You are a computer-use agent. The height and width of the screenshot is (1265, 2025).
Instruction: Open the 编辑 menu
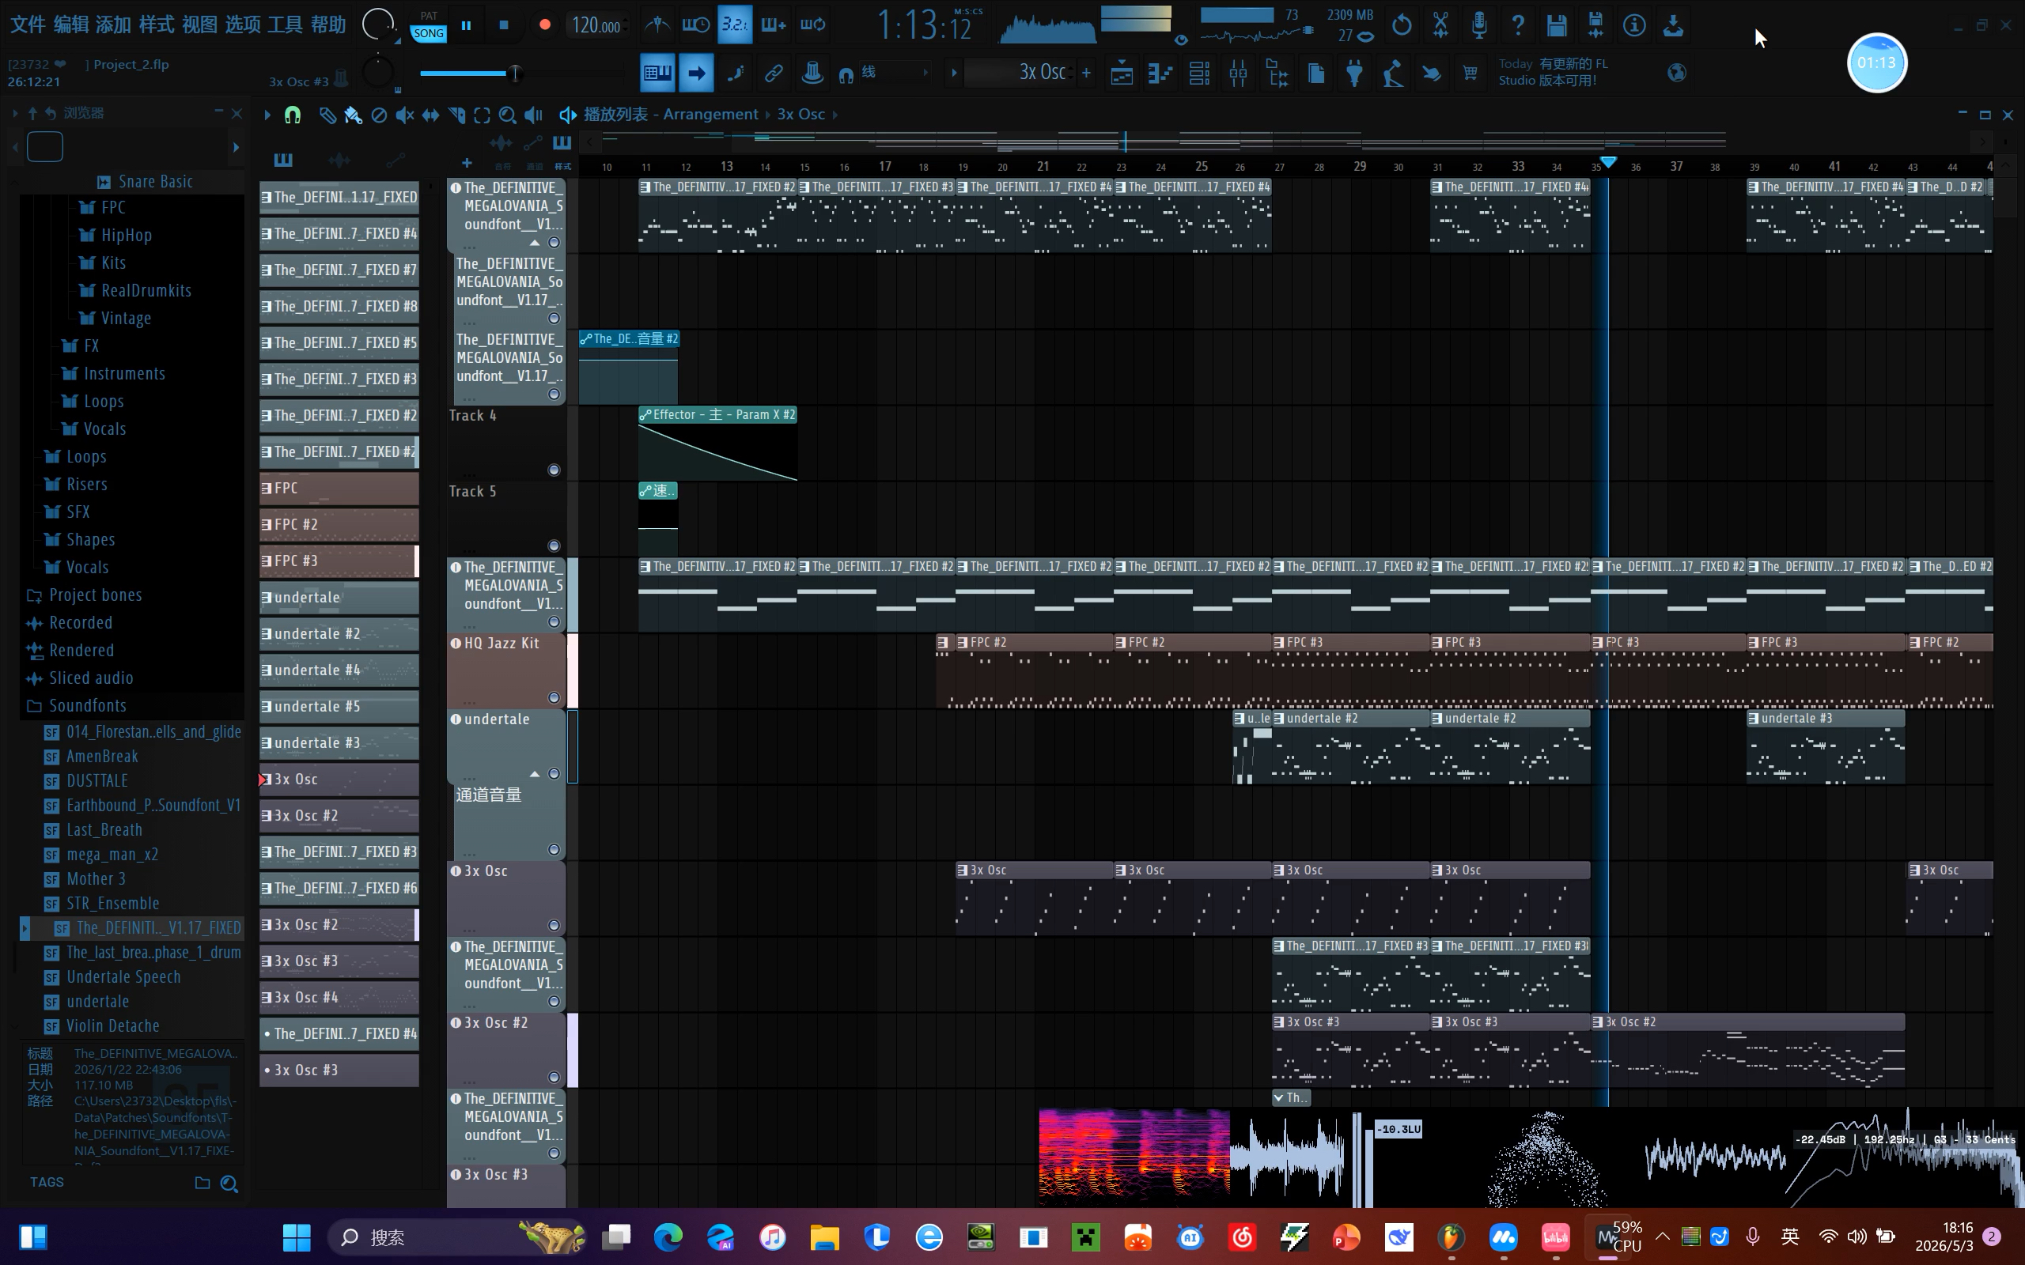(x=71, y=25)
